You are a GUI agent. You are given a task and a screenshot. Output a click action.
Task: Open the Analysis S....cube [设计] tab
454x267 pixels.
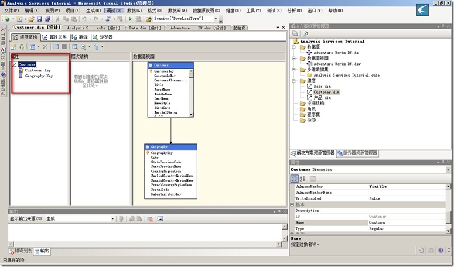(x=94, y=28)
